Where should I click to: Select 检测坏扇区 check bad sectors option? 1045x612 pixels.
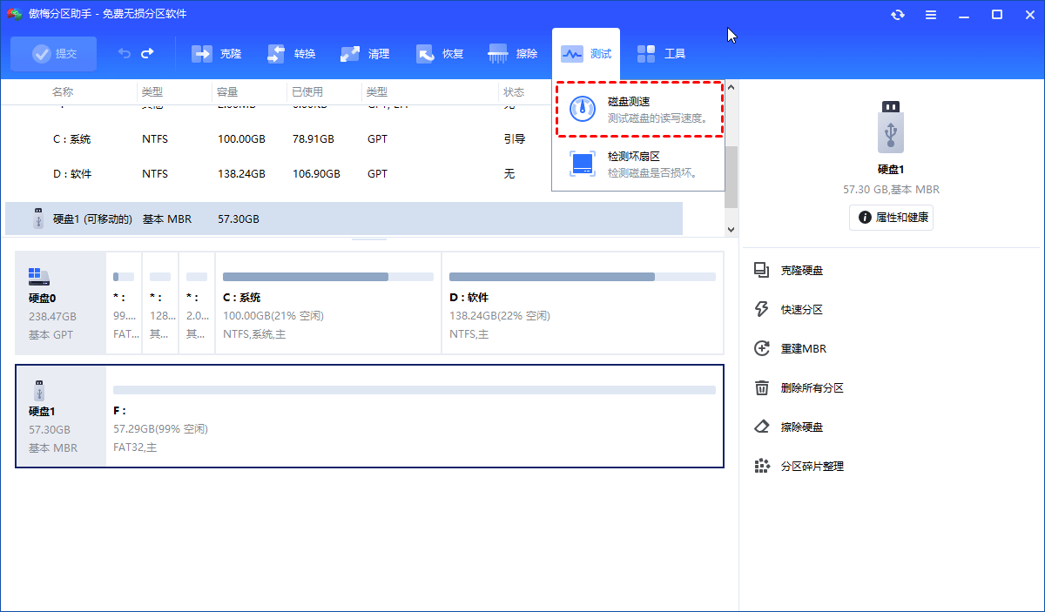click(639, 164)
